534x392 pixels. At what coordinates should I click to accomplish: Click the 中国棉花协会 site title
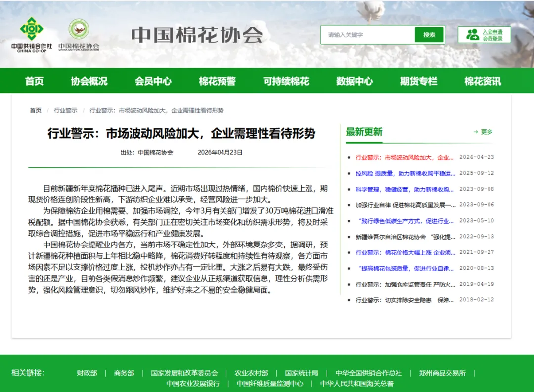click(197, 35)
